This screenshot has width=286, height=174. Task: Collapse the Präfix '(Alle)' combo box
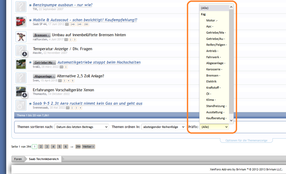click(x=214, y=127)
